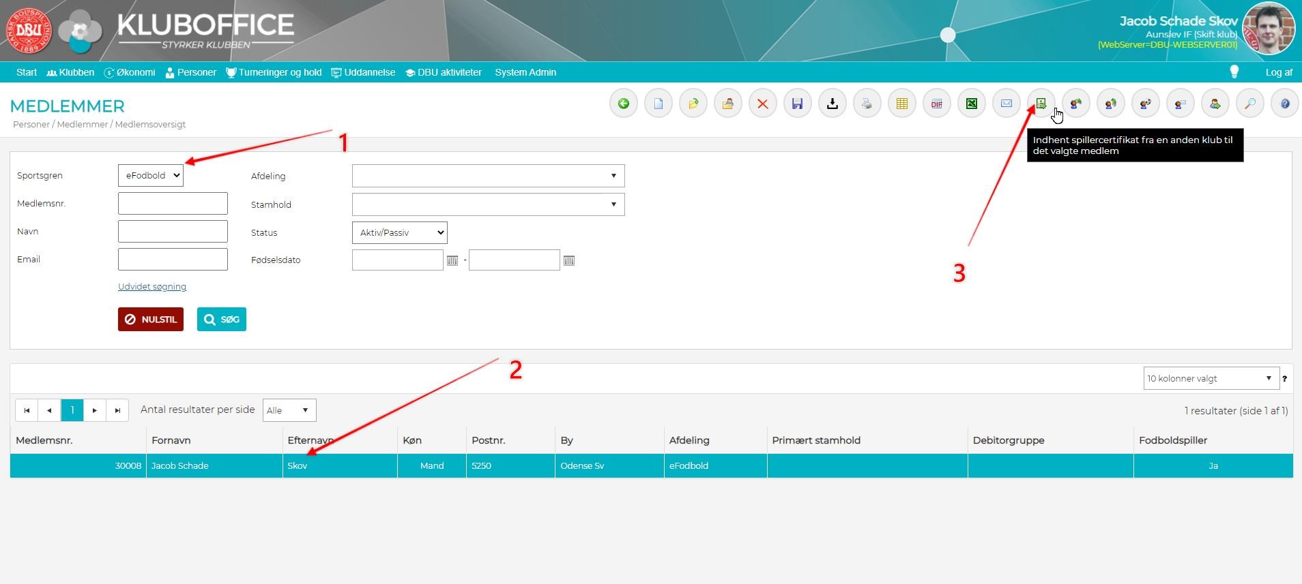Open the Status Aktiv/Passiv dropdown

399,232
